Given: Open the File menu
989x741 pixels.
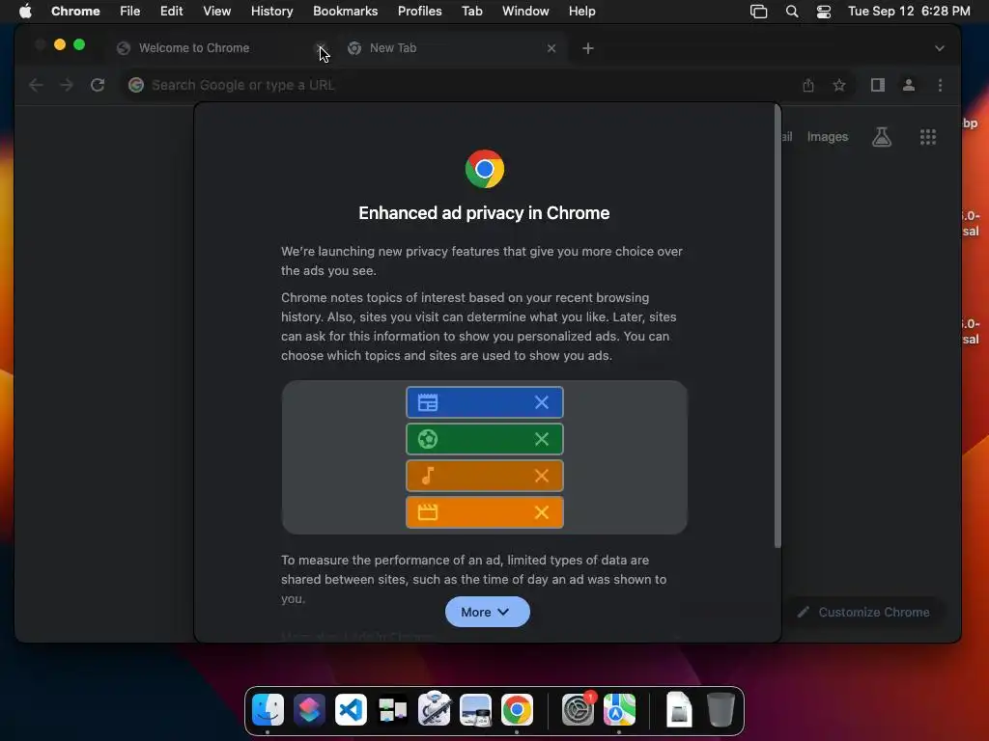Looking at the screenshot, I should click(x=130, y=12).
